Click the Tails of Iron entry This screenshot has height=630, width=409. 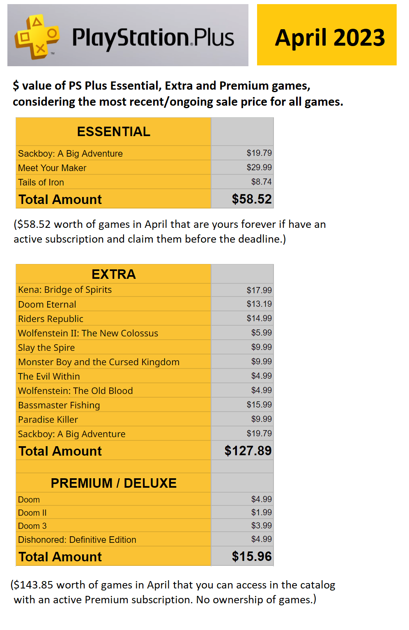(41, 182)
